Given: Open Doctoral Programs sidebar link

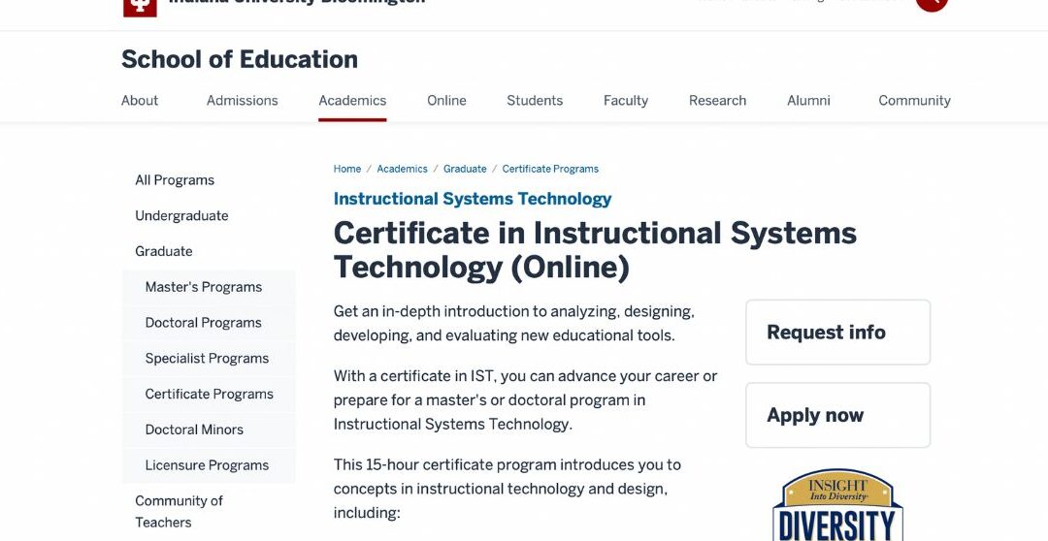Looking at the screenshot, I should click(x=203, y=323).
